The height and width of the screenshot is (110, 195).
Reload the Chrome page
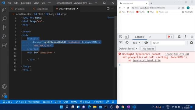coord(128,8)
